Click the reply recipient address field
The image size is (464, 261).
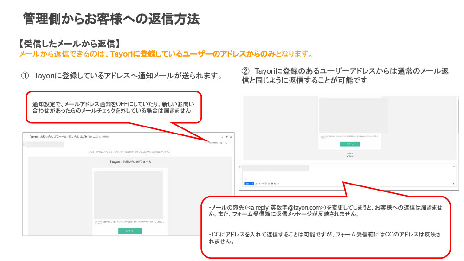click(x=276, y=168)
